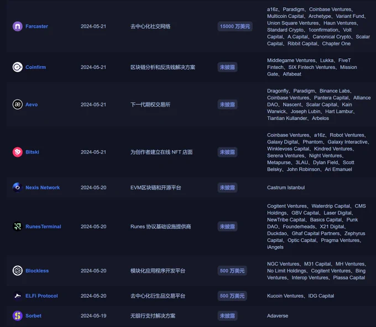The width and height of the screenshot is (376, 327).
Task: Click the Blockless logo icon
Action: click(x=18, y=270)
